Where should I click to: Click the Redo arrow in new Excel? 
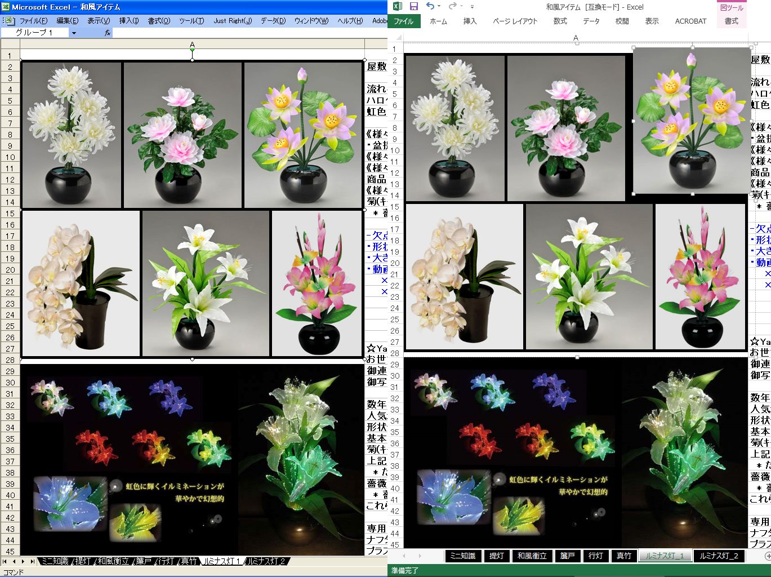[452, 6]
